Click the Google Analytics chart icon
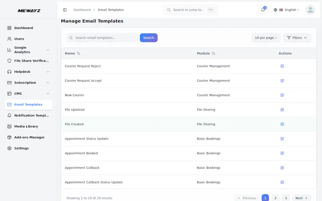 [9, 49]
